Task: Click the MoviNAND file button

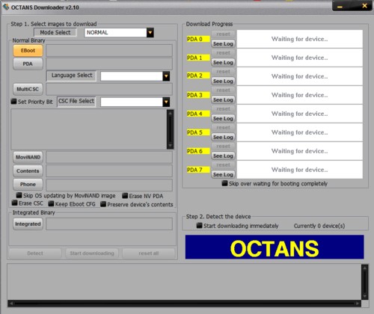Action: [28, 157]
